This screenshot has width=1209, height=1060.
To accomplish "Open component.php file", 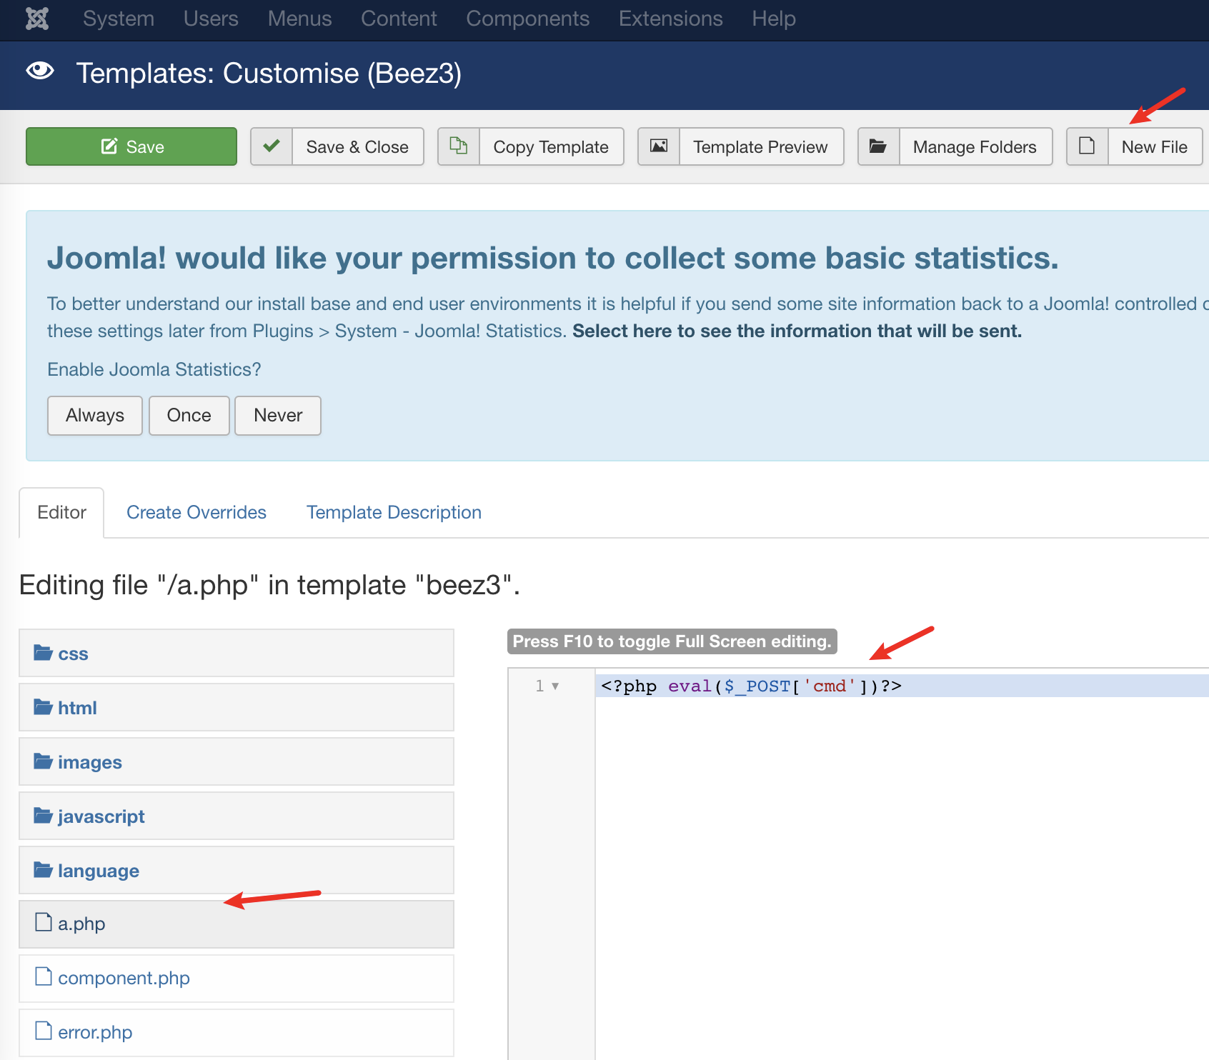I will [237, 978].
